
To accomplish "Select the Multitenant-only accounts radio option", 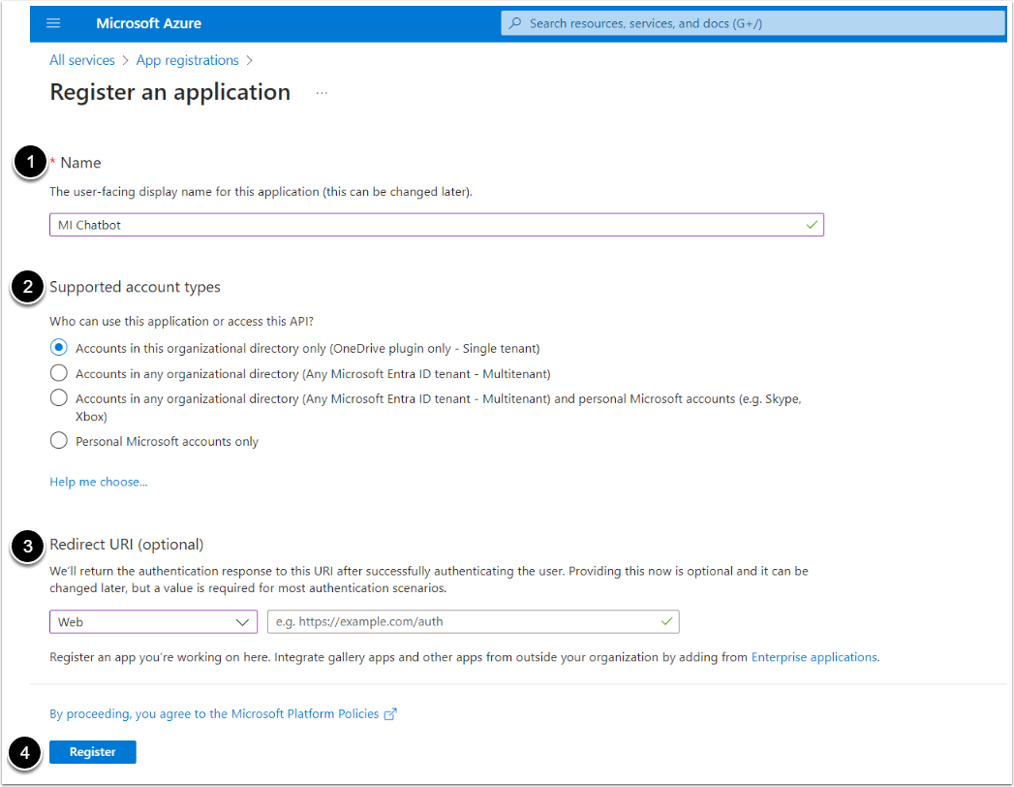I will 59,373.
